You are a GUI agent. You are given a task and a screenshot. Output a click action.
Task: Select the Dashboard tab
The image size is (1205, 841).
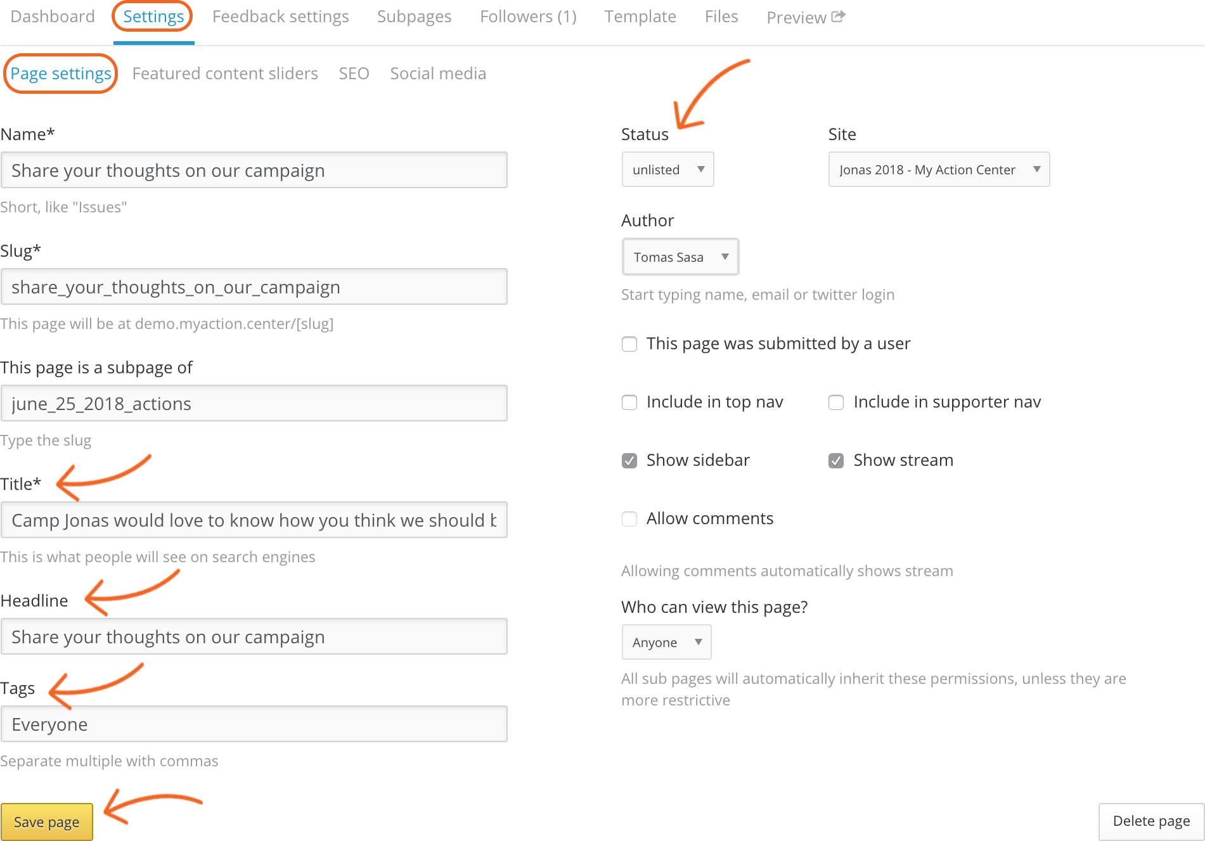pyautogui.click(x=53, y=16)
